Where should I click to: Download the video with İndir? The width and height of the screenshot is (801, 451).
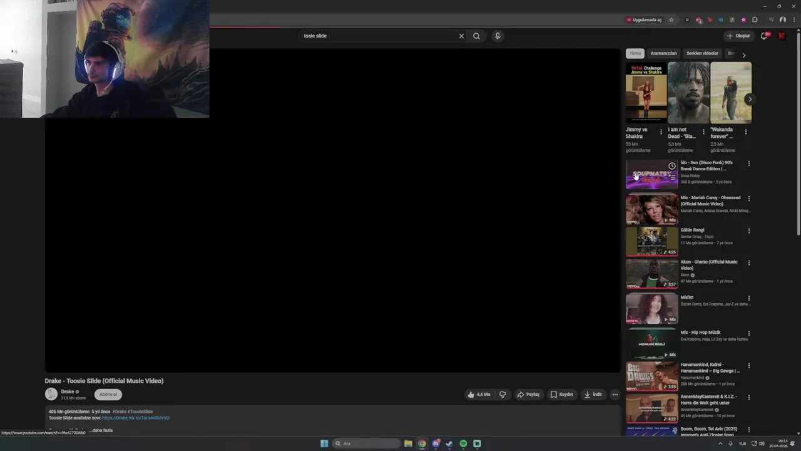coord(593,395)
